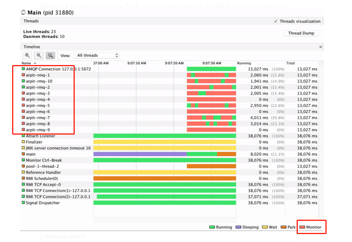Click the yellow timeline bar of Finalizer
Screen dimensions: 352x242
[165, 142]
